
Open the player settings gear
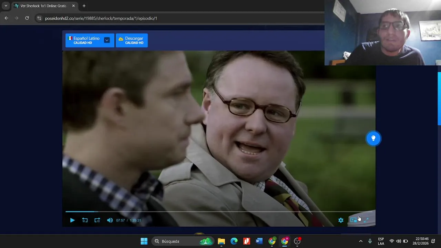coord(341,220)
